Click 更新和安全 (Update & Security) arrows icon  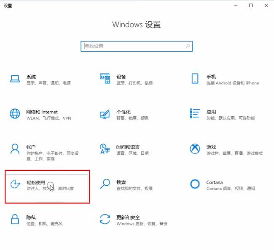pyautogui.click(x=105, y=219)
